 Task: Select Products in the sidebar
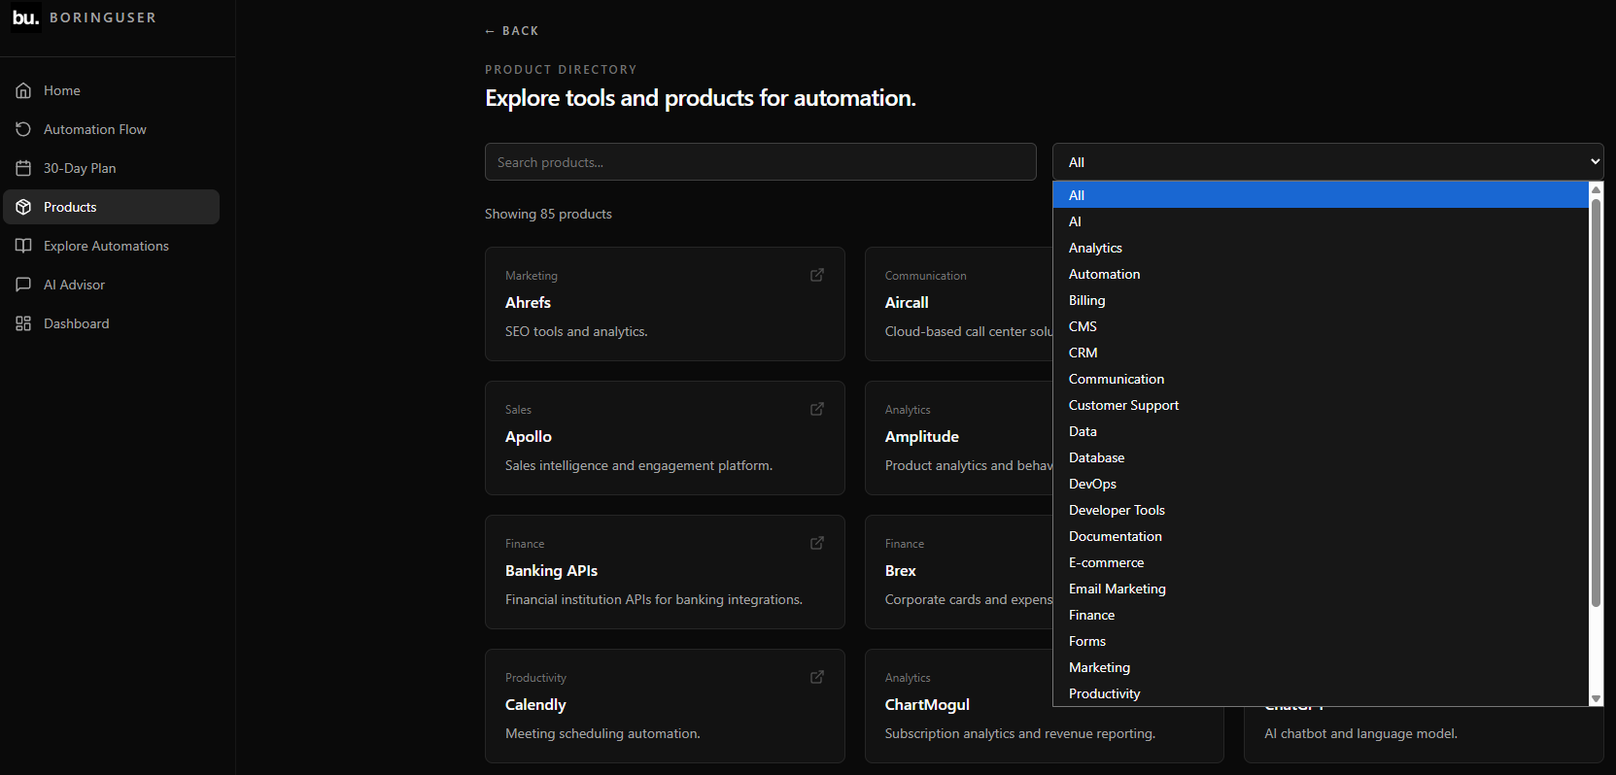[x=112, y=207]
